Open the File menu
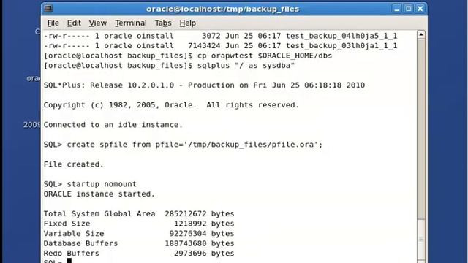This screenshot has width=468, height=263. (x=53, y=23)
